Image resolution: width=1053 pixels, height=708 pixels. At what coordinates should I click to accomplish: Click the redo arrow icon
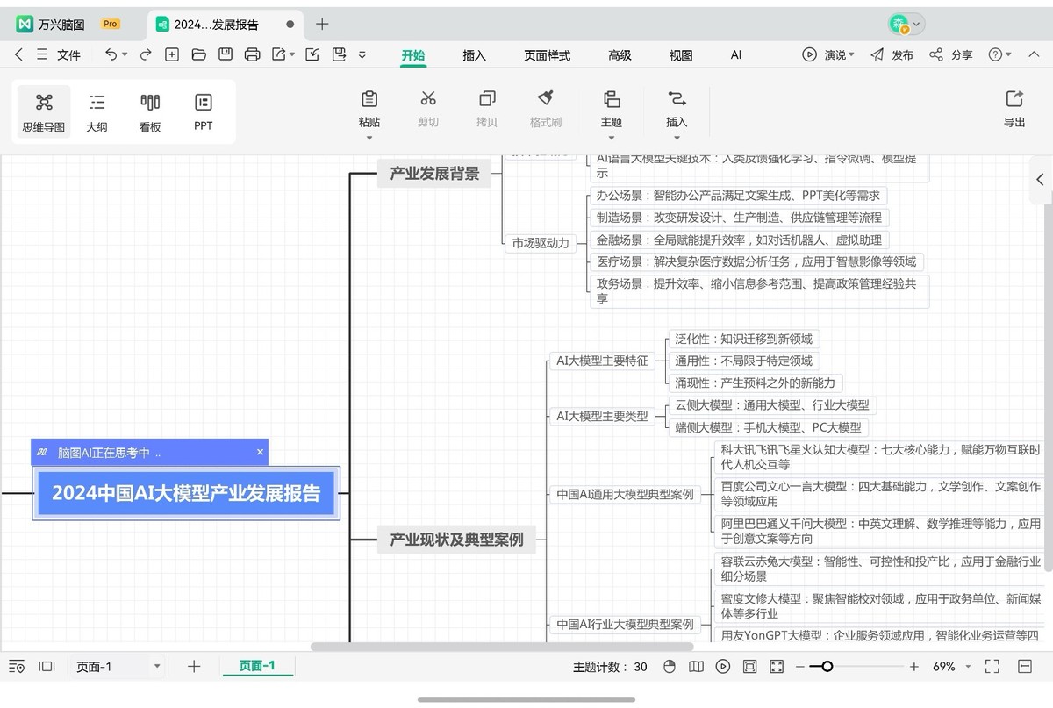(x=146, y=54)
